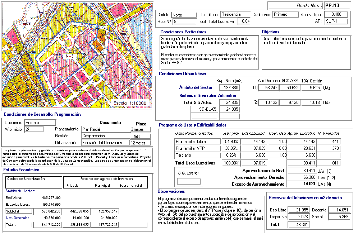Select the Gestión field showing Compensación
Screen dimensions: 358x234
(x=105, y=136)
